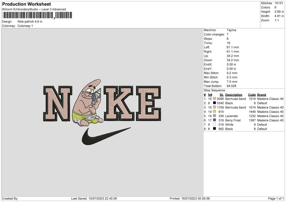This screenshot has width=286, height=202.
Task: Select the Height value 2.69 in
Action: [279, 11]
